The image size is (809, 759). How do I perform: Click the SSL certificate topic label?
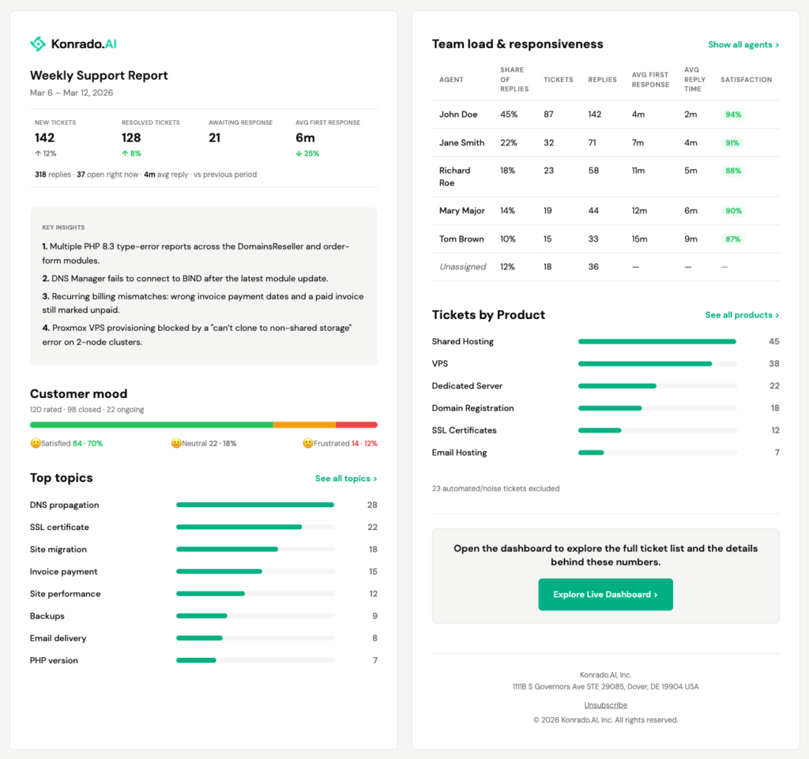pyautogui.click(x=59, y=527)
